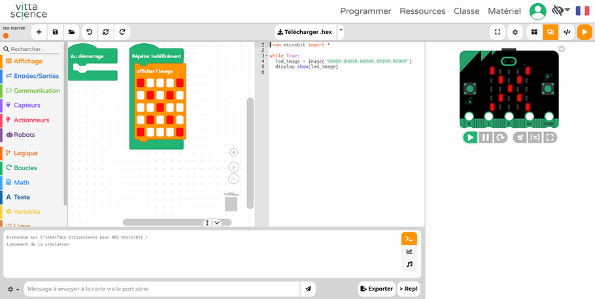Open the music note tab icon

tap(409, 264)
